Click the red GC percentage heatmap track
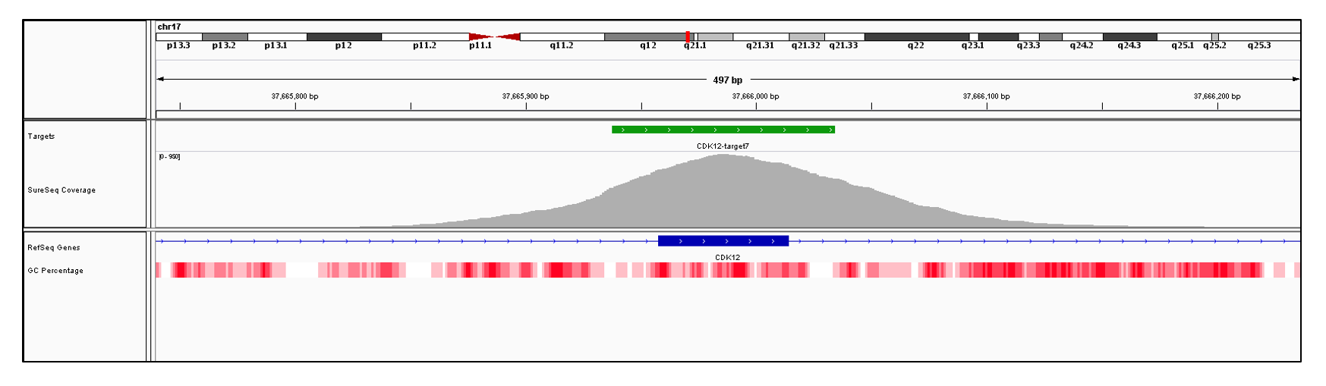1326x386 pixels. pyautogui.click(x=728, y=270)
